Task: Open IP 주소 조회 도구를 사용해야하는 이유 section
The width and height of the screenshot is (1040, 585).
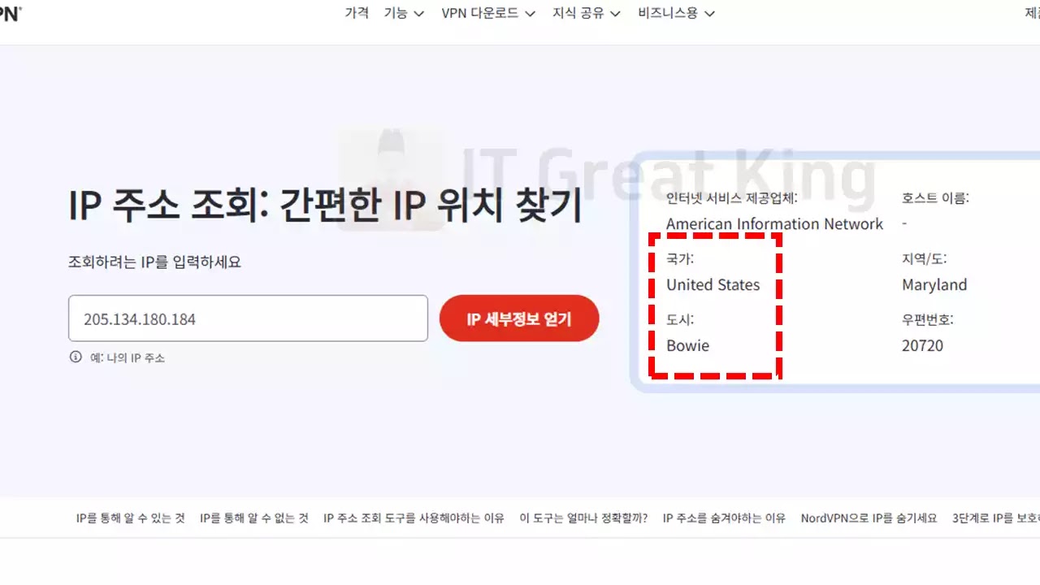Action: coord(414,518)
